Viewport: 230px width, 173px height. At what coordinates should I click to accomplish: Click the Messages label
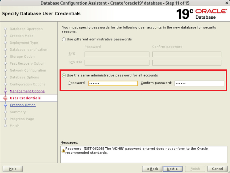pyautogui.click(x=69, y=142)
